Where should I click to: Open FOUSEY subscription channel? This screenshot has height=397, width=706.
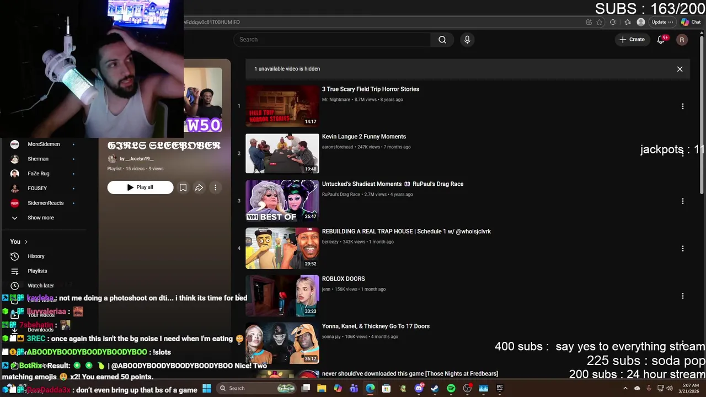click(x=37, y=189)
